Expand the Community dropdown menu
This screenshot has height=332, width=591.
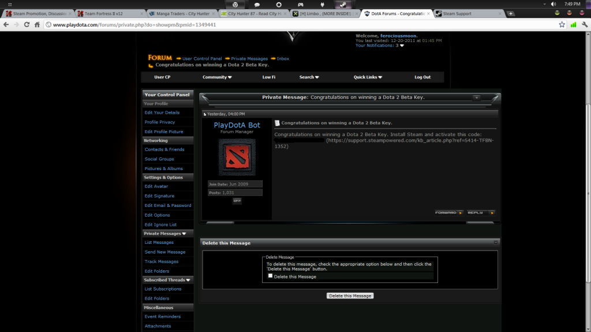click(217, 77)
